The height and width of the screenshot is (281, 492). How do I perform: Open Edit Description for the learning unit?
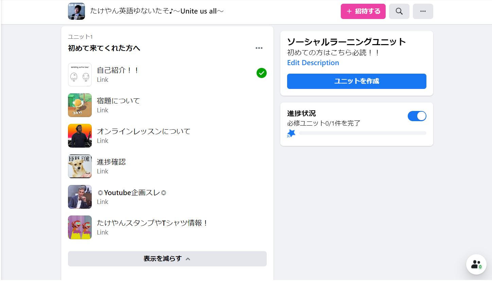pyautogui.click(x=313, y=62)
